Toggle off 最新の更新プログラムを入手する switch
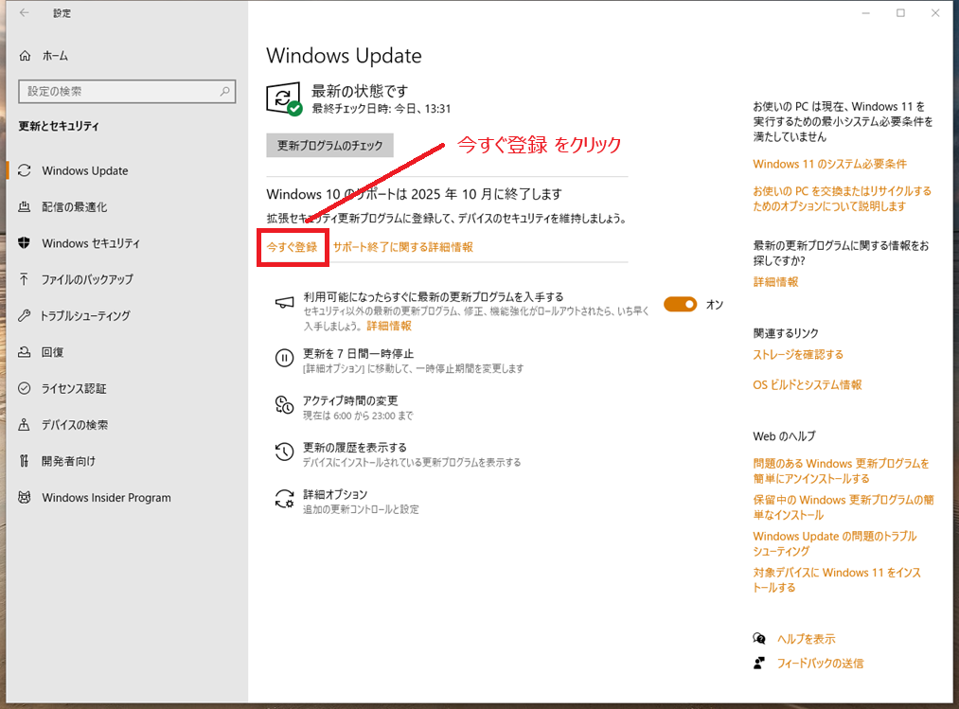Image resolution: width=959 pixels, height=709 pixels. [680, 304]
